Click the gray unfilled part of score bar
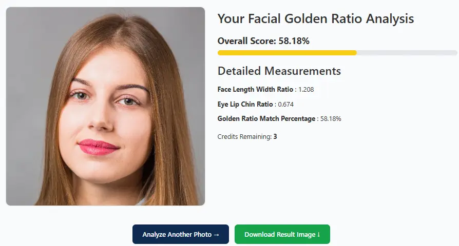The image size is (459, 246). [x=407, y=53]
